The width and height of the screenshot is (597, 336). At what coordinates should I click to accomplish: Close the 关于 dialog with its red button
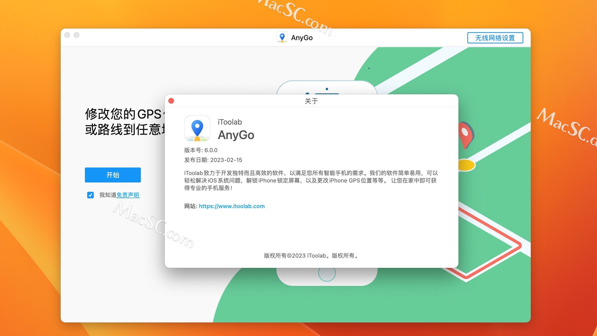click(x=171, y=101)
